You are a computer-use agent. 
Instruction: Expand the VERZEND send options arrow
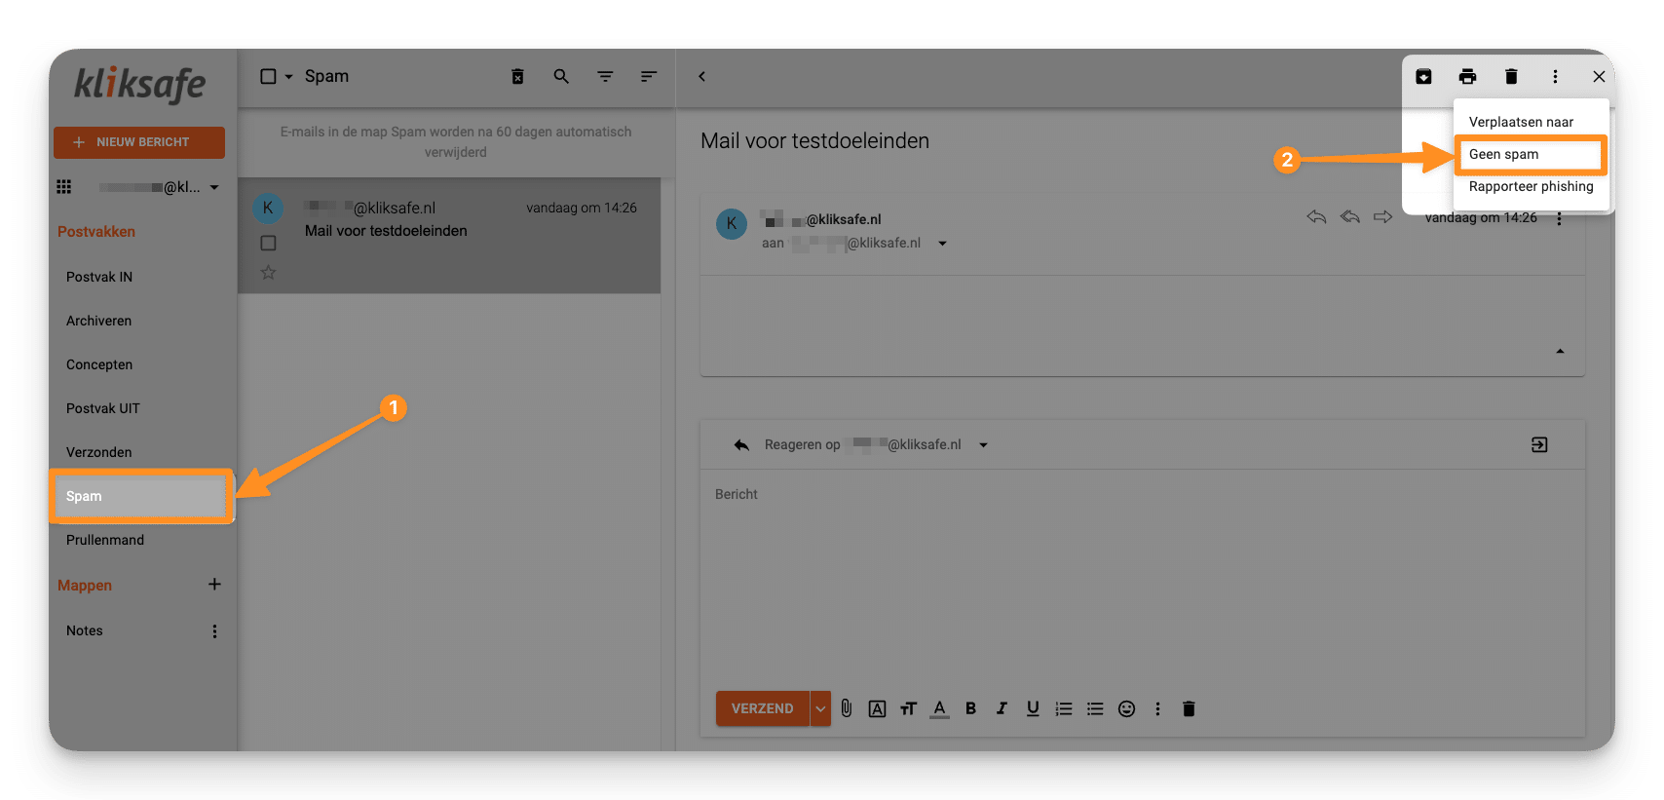coord(820,708)
